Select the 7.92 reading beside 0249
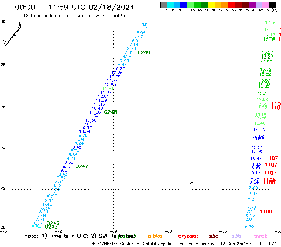Image resolution: width=281 pixels, height=247 pixels. click(x=129, y=52)
